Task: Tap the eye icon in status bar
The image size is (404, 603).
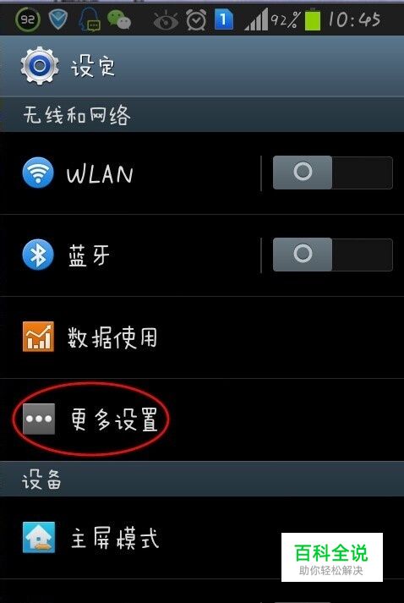Action: [166, 21]
